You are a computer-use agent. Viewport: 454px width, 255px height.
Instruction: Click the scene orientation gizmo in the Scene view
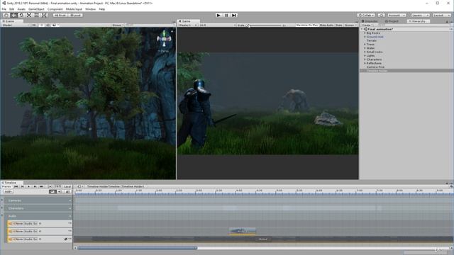click(164, 39)
